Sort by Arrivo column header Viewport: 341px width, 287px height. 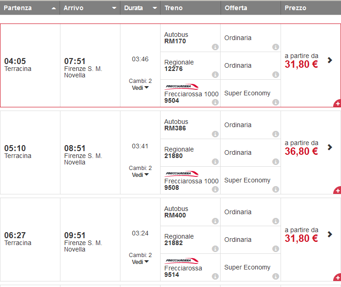pyautogui.click(x=90, y=8)
